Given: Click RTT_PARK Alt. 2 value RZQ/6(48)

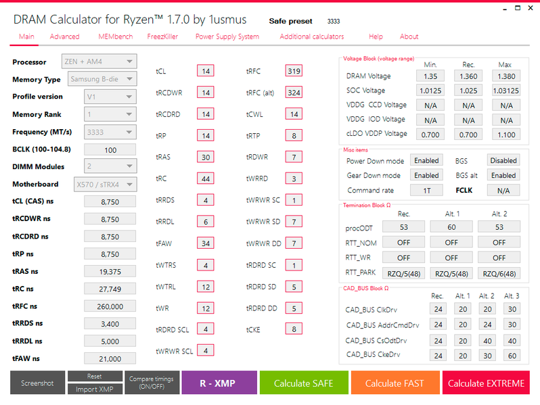Looking at the screenshot, I should (x=499, y=274).
